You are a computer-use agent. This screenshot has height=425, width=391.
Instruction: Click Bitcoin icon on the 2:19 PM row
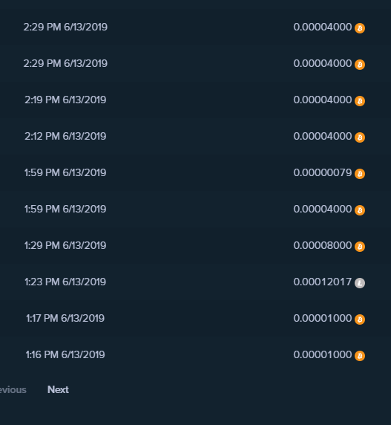coord(360,101)
